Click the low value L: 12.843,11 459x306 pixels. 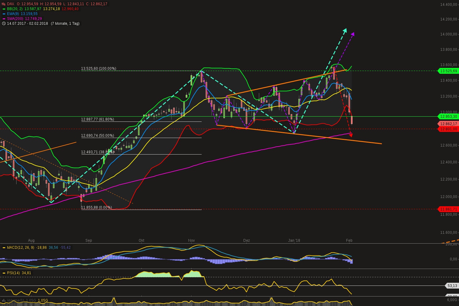click(x=74, y=4)
